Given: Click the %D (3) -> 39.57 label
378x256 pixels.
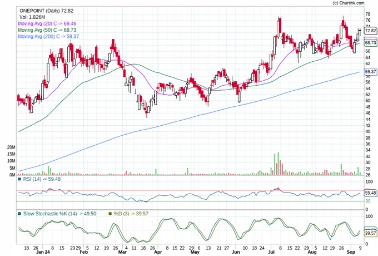Looking at the screenshot, I should click(x=131, y=214).
